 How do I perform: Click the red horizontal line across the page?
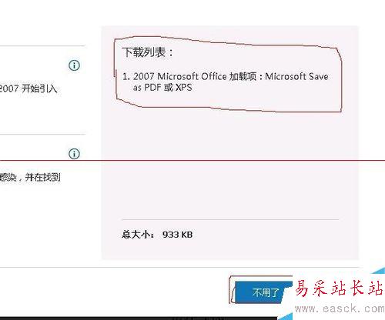[192, 161]
